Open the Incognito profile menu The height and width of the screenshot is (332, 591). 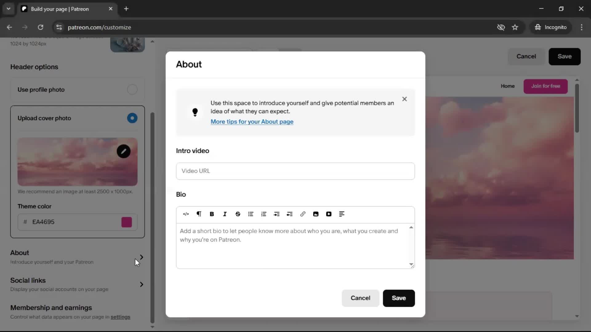tap(551, 27)
